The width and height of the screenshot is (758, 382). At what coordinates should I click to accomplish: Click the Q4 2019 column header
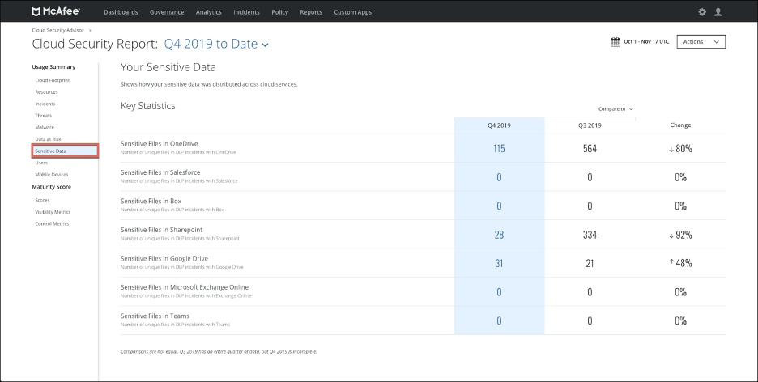pos(499,125)
